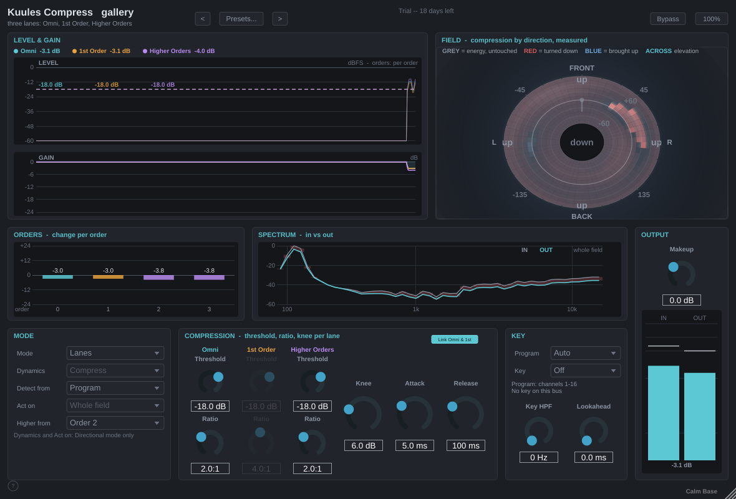This screenshot has width=736, height=499.
Task: Click the Key HPF knob
Action: pos(538,431)
